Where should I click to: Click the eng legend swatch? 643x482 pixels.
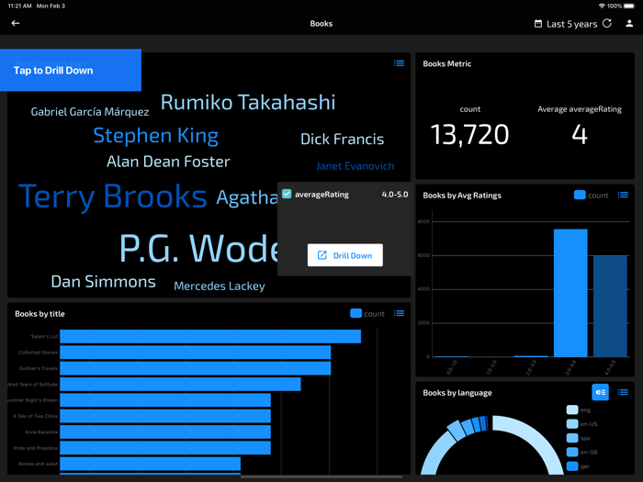[572, 409]
